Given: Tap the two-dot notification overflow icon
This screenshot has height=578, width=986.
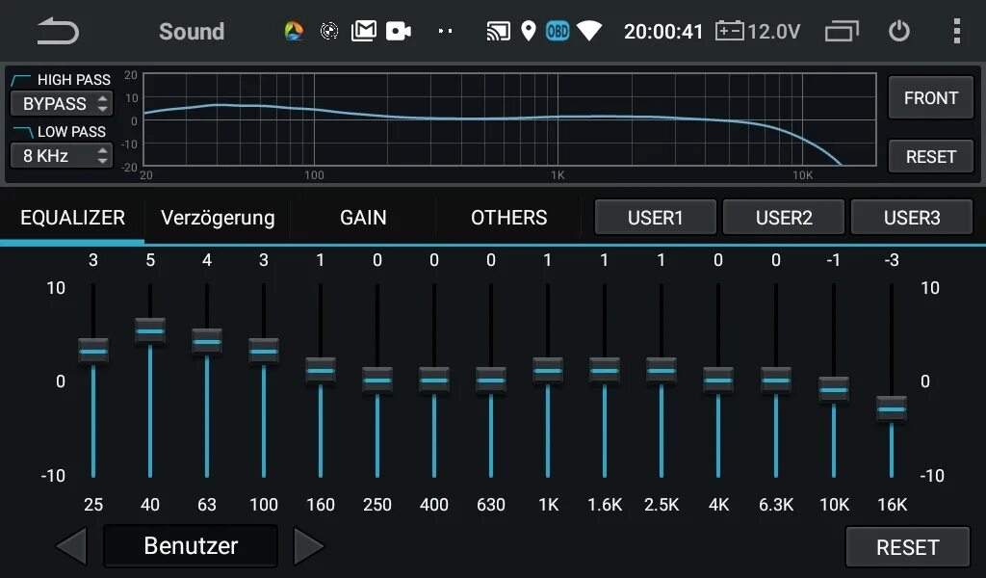Looking at the screenshot, I should point(445,31).
